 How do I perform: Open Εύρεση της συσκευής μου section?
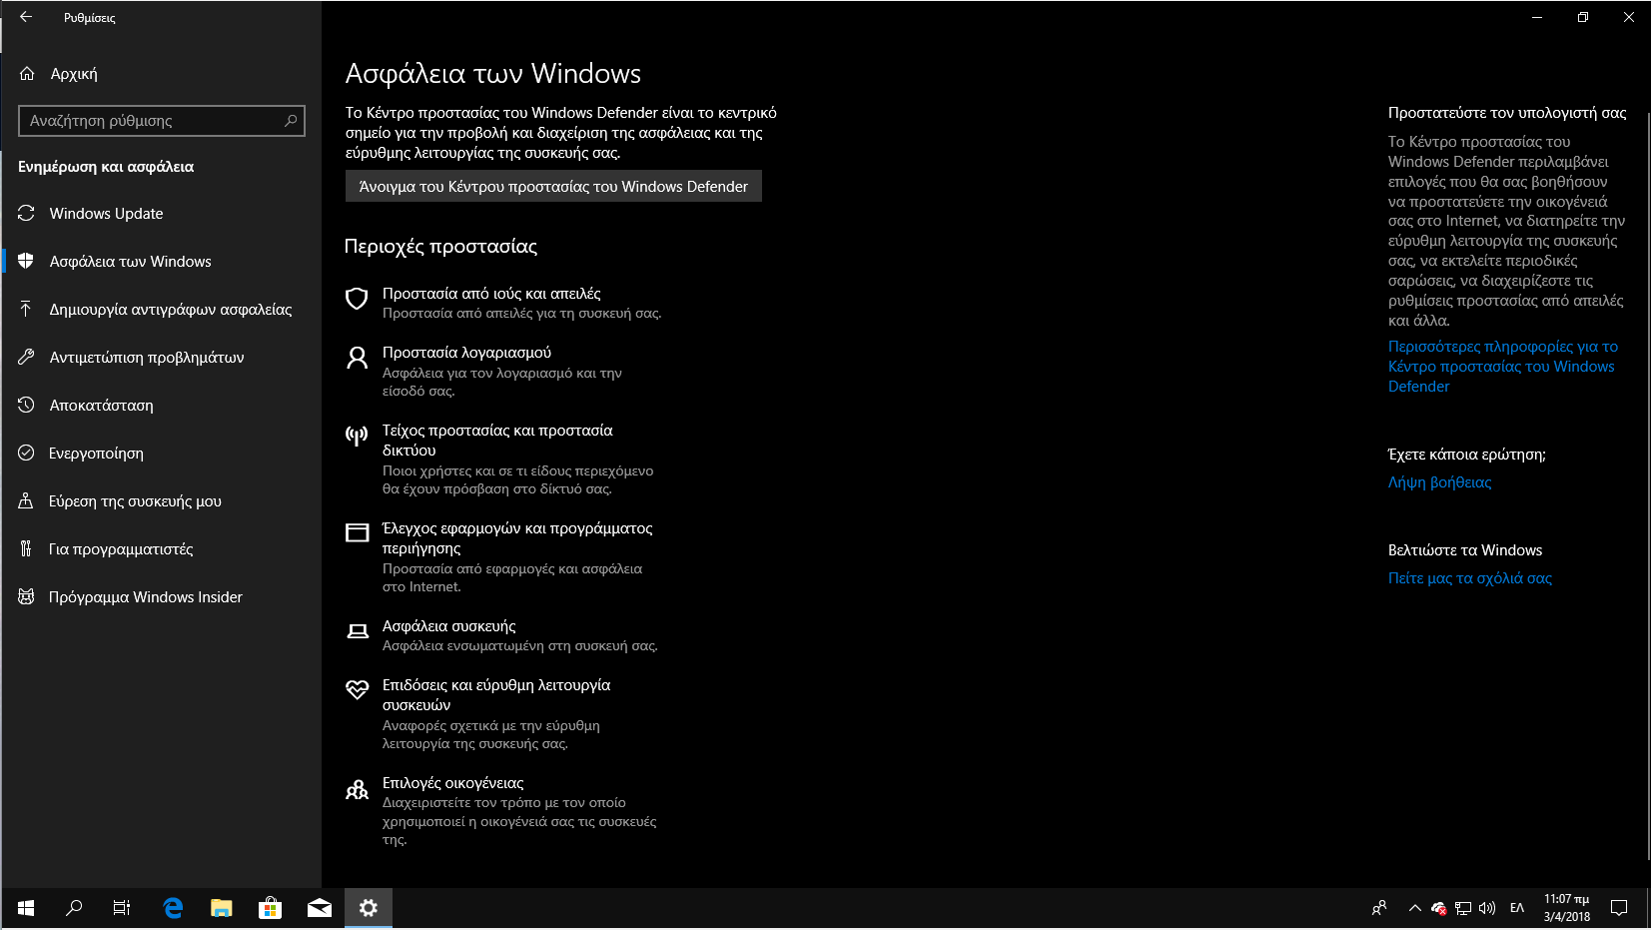click(162, 500)
